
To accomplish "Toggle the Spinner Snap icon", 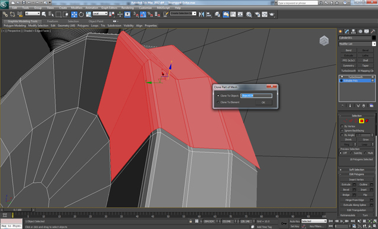I will (157, 14).
